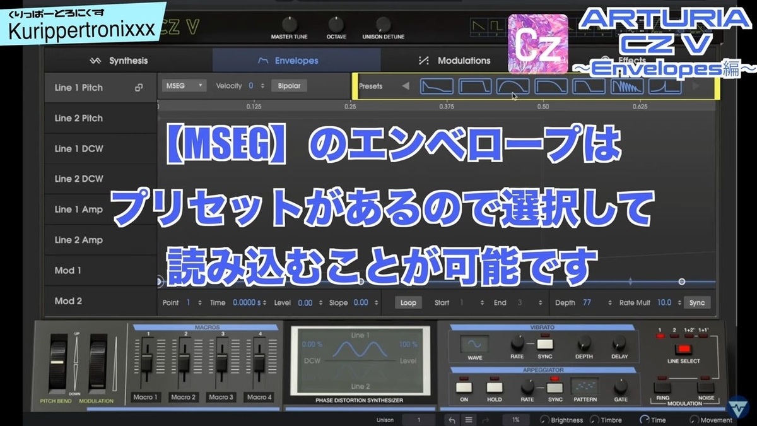Image resolution: width=757 pixels, height=426 pixels.
Task: Select the Line 2 Amp envelope
Action: [101, 240]
